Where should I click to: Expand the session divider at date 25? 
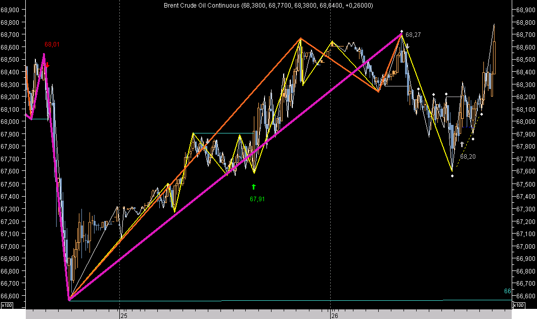120,152
